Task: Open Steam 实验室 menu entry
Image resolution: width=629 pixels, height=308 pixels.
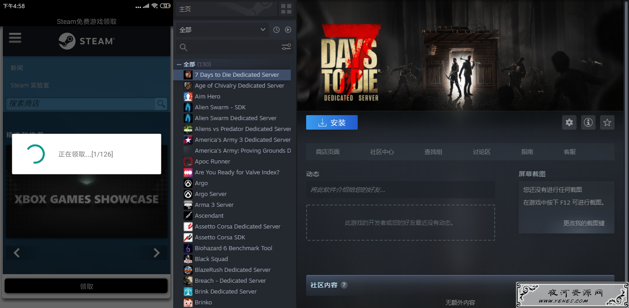Action: coord(30,85)
